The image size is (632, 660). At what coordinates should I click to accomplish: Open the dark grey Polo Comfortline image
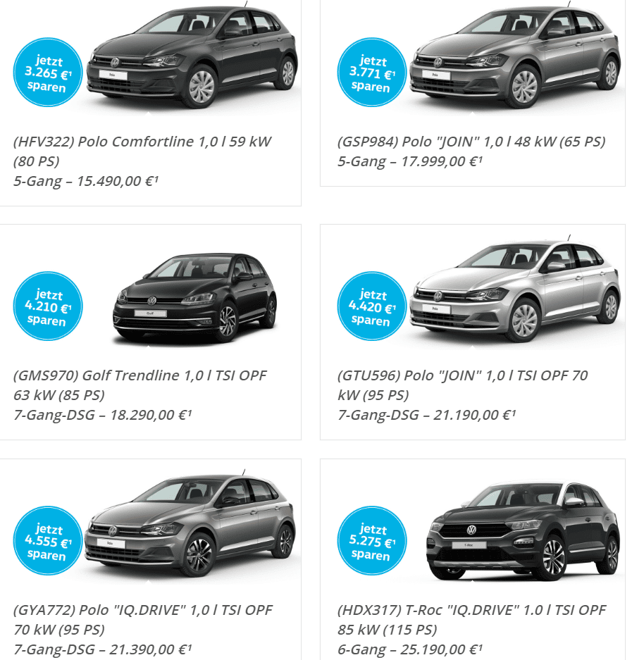[x=192, y=57]
